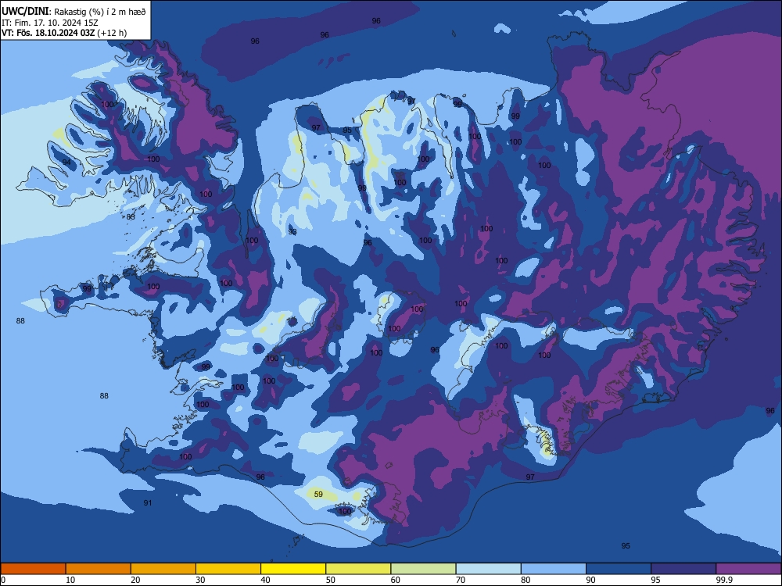Image resolution: width=782 pixels, height=586 pixels.
Task: Click the dark orange 0–10 legend swatch
Action: pos(33,569)
